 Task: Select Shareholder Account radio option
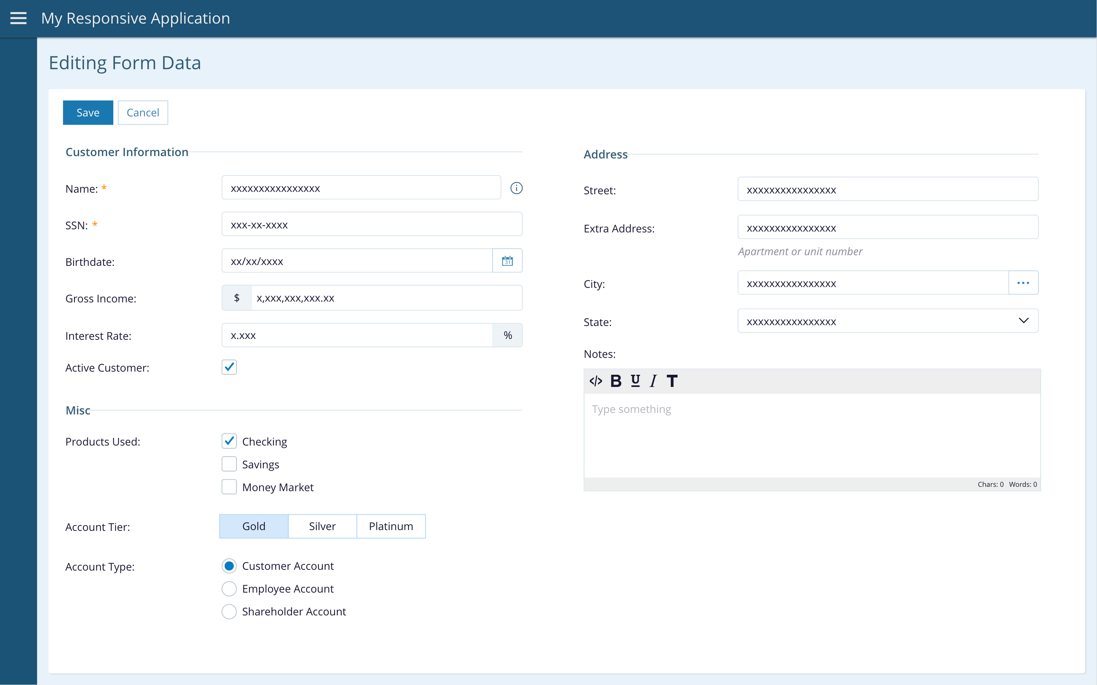(x=229, y=611)
